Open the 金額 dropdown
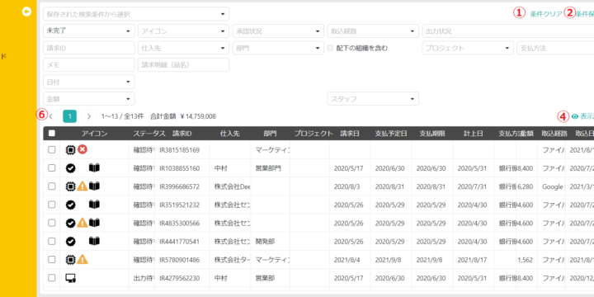 (89, 98)
